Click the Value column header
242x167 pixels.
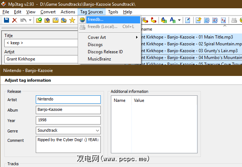(139, 100)
